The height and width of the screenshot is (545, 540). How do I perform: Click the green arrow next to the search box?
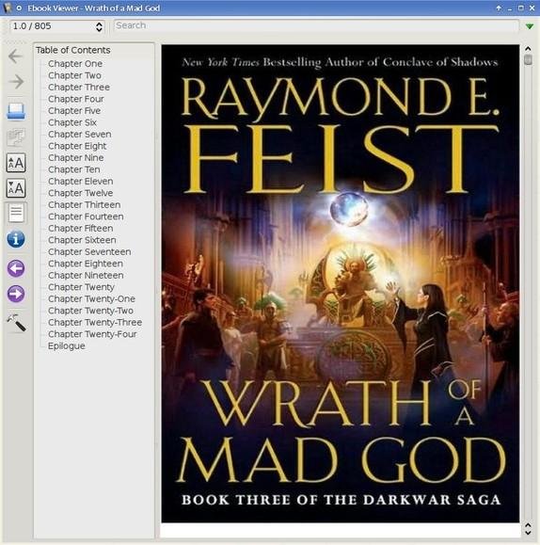pos(530,26)
